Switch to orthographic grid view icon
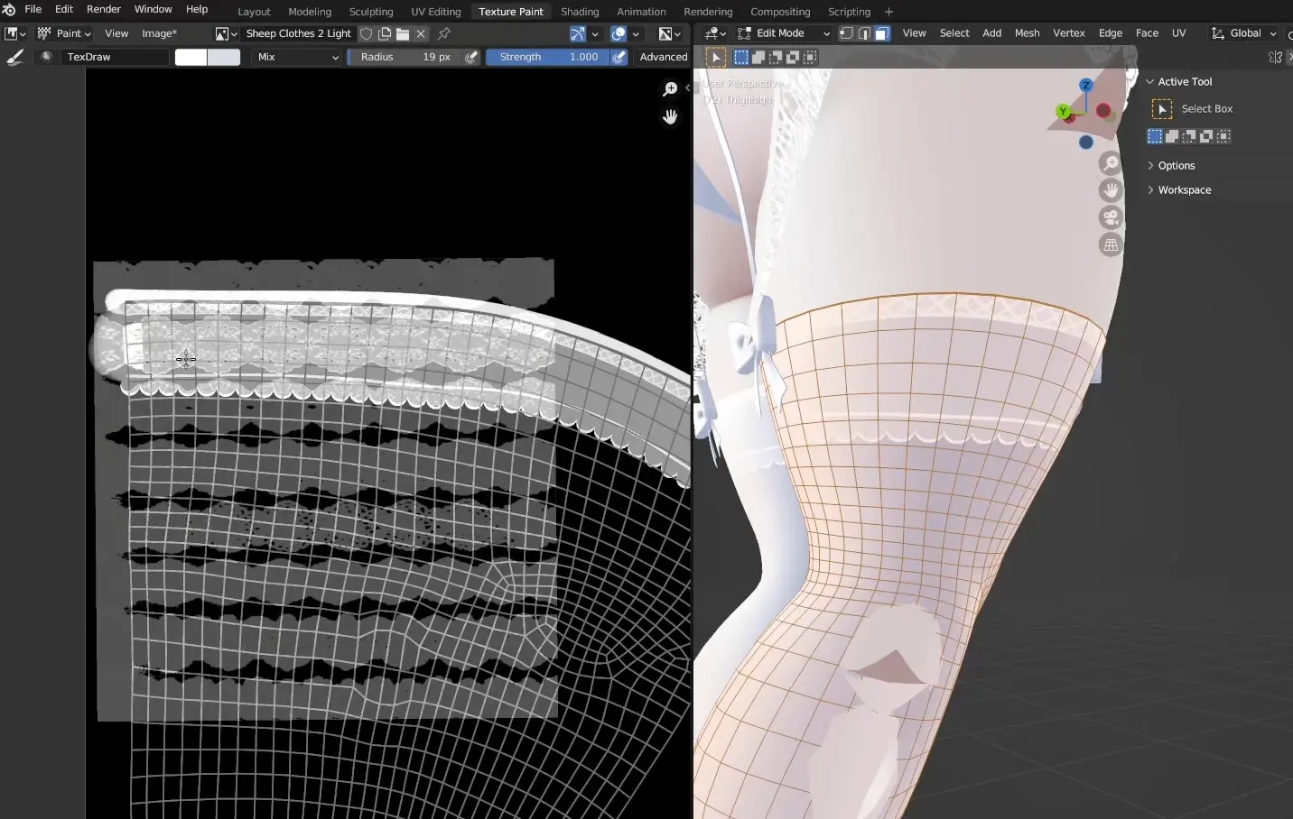This screenshot has height=819, width=1293. (1111, 244)
